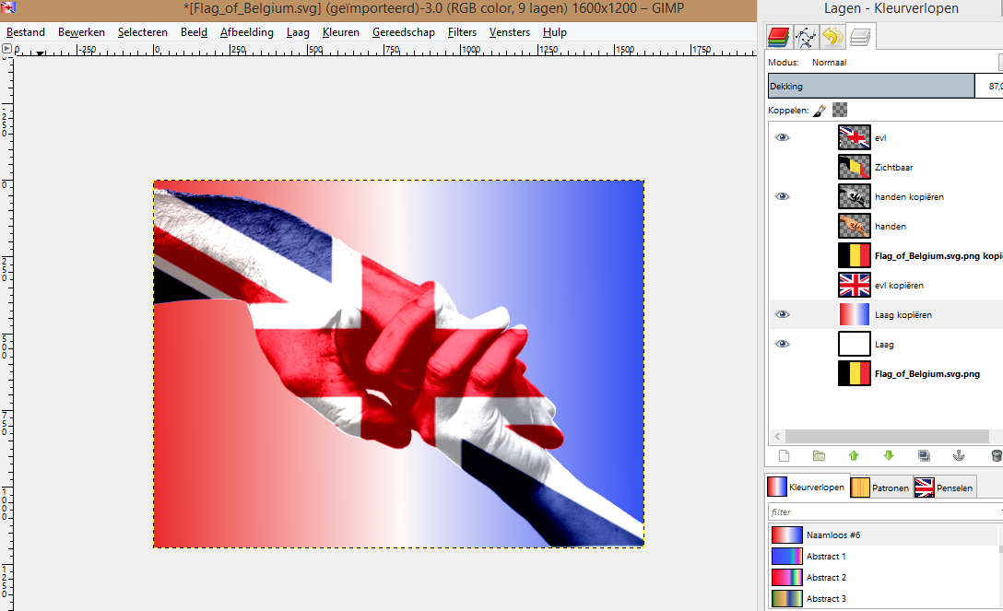This screenshot has width=1003, height=611.
Task: Open the Filters menu
Action: [462, 32]
